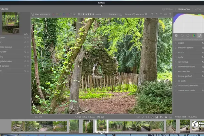Open the keyboard shortcuts icon
204x136 pixels.
[x=166, y=14]
